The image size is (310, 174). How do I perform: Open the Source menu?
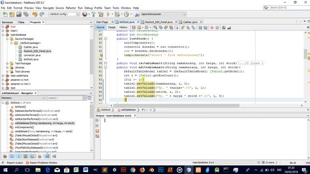click(60, 8)
